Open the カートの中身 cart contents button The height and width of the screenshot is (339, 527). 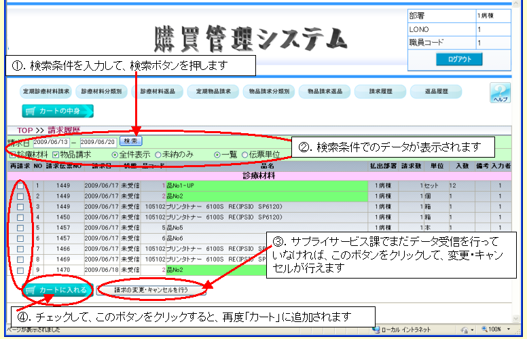tap(58, 111)
